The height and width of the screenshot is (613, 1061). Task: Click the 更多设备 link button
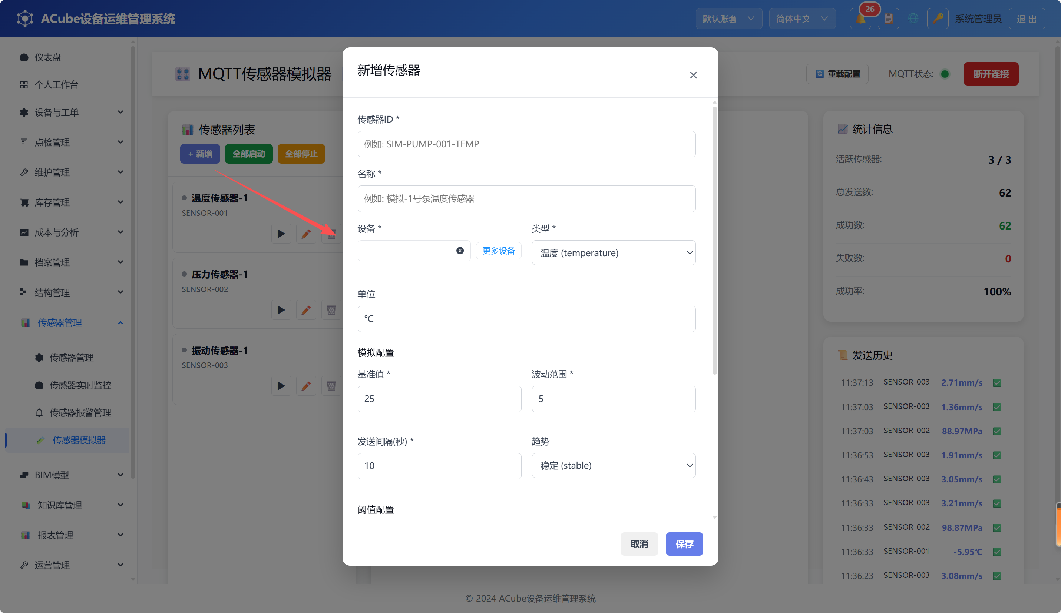click(499, 251)
